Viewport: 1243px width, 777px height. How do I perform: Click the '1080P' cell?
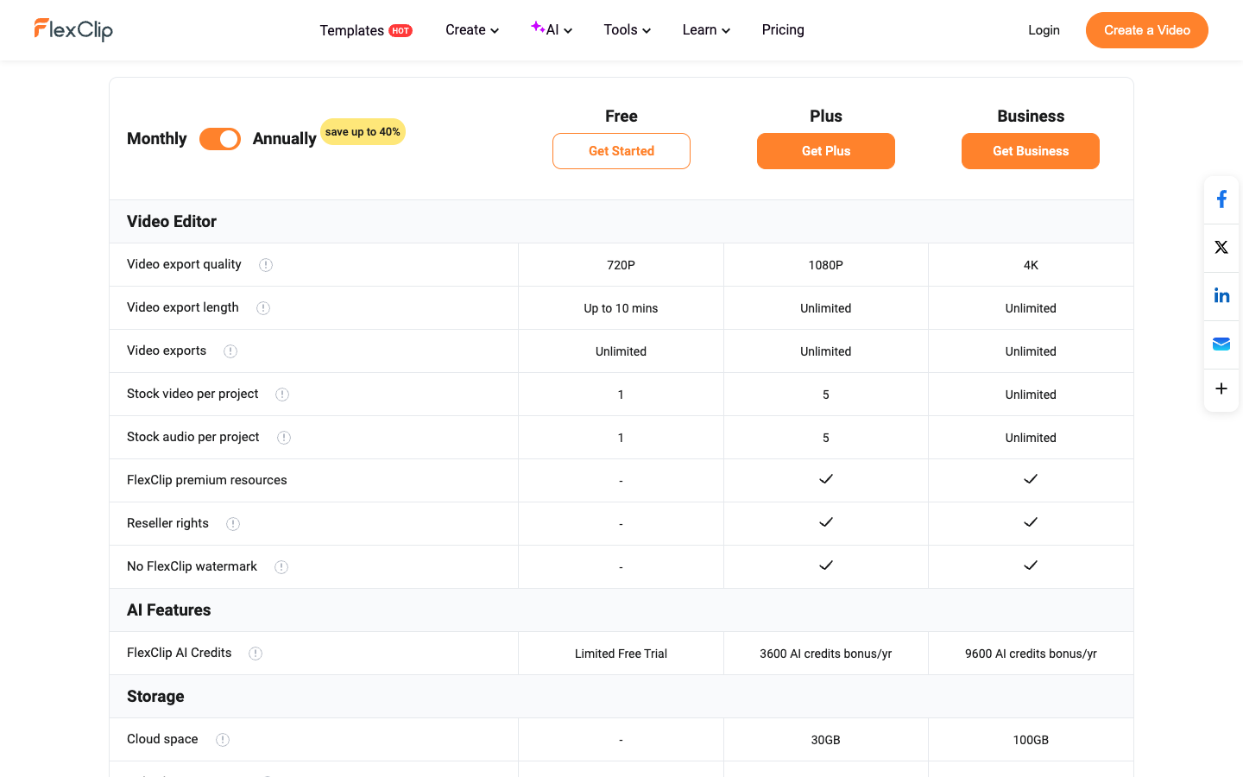(826, 265)
